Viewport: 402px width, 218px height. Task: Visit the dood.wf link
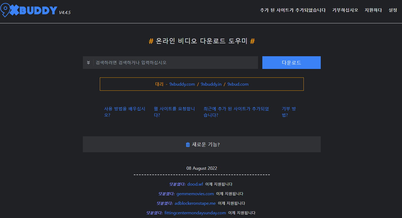click(195, 184)
